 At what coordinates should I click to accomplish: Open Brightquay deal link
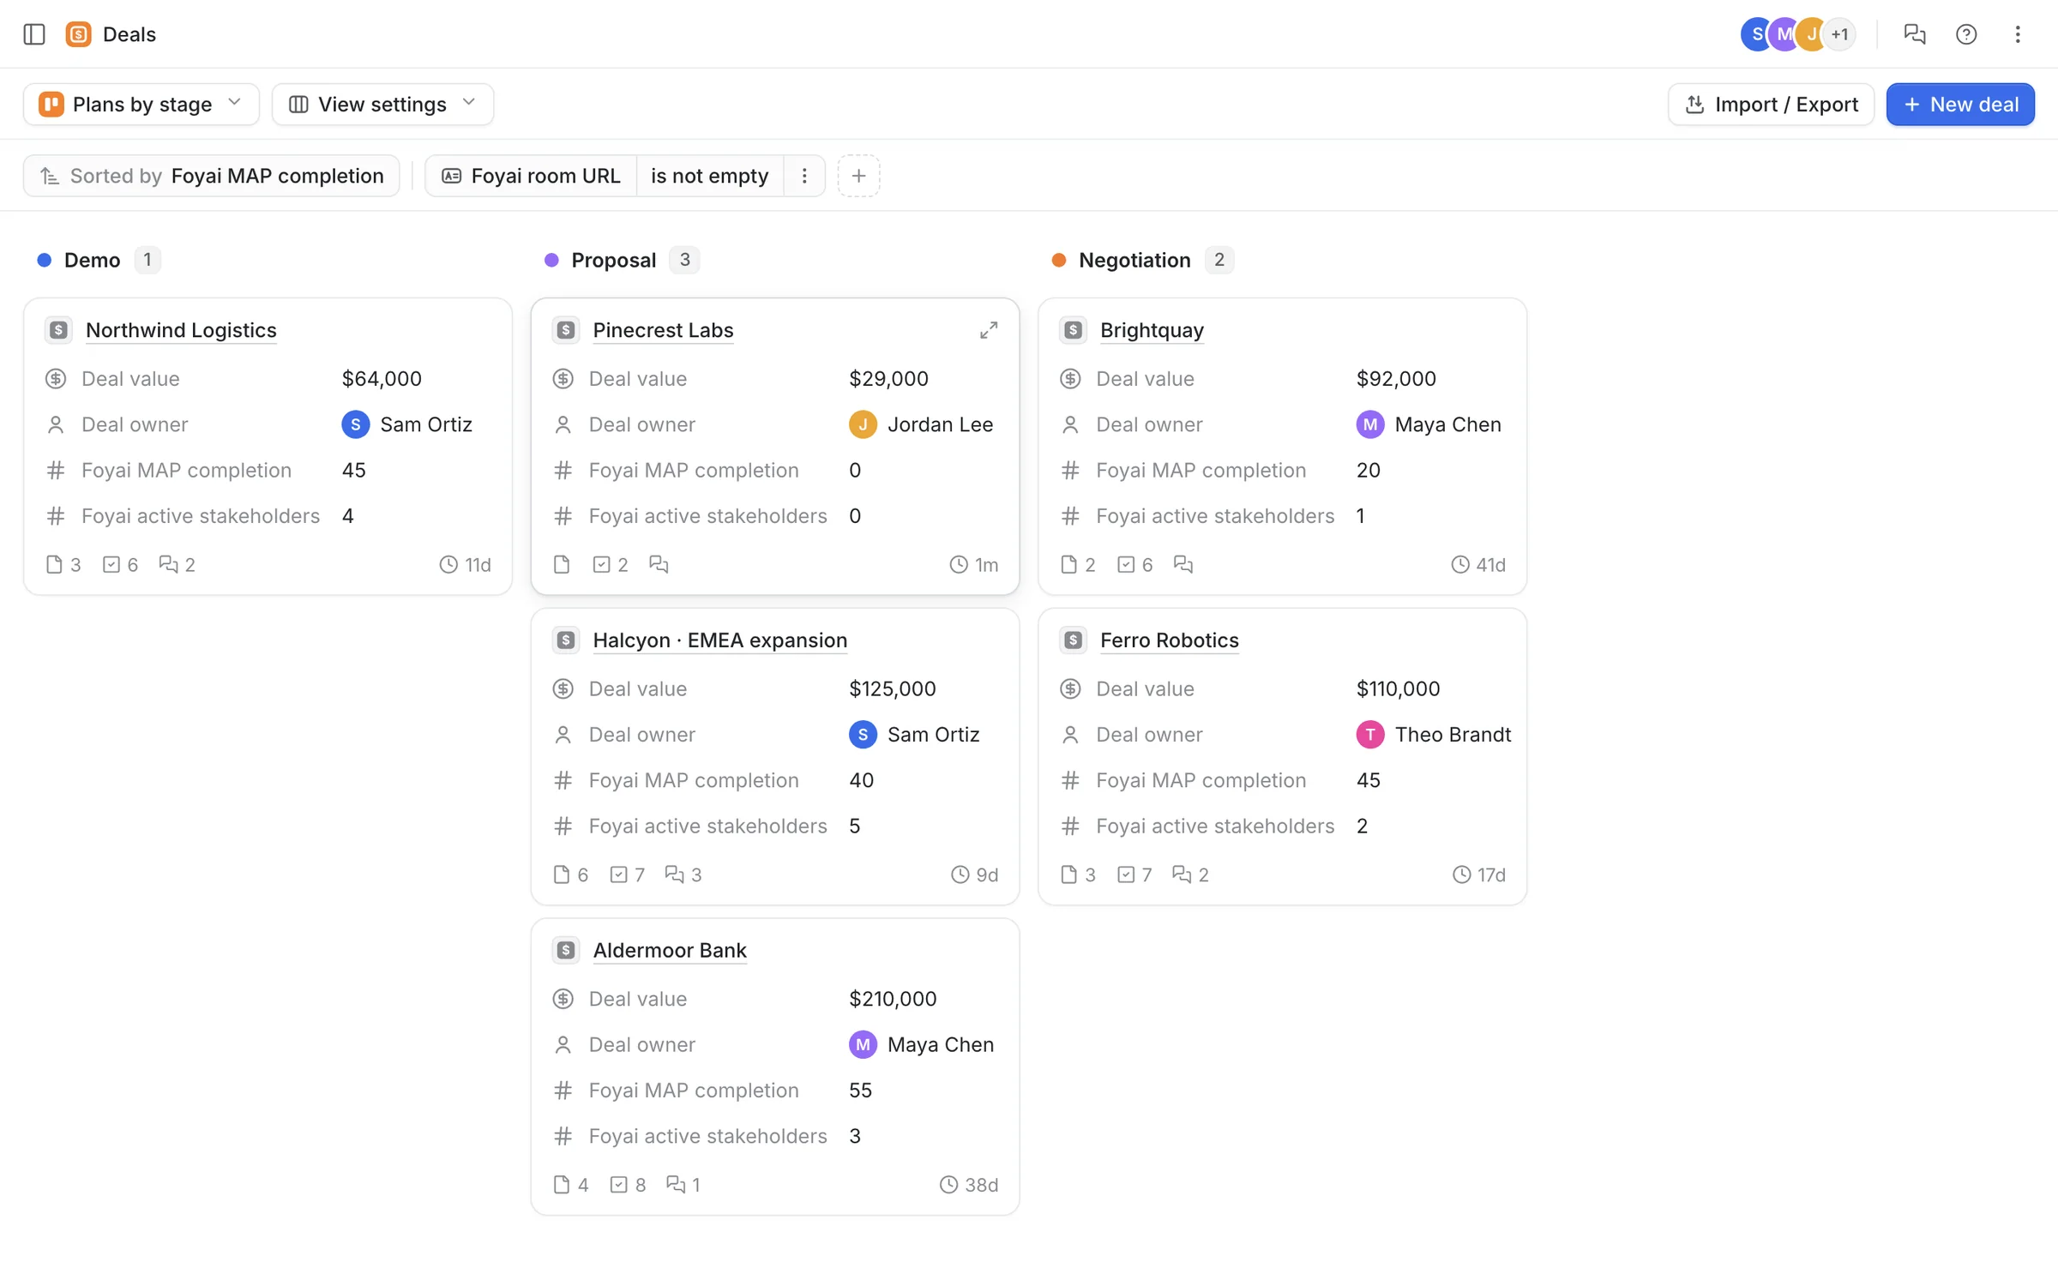tap(1152, 330)
